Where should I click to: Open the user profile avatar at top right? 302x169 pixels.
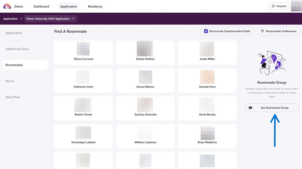(x=296, y=6)
